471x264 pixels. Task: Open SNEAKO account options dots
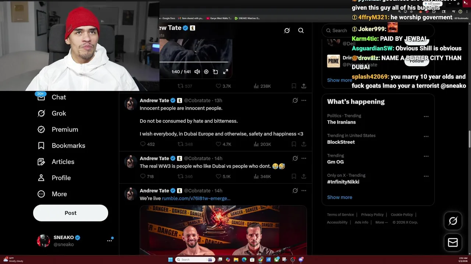(109, 241)
